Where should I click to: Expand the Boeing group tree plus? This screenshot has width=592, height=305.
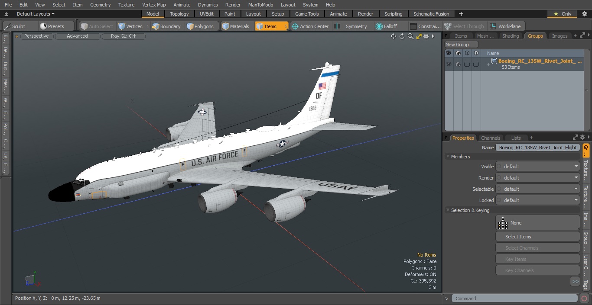click(488, 64)
